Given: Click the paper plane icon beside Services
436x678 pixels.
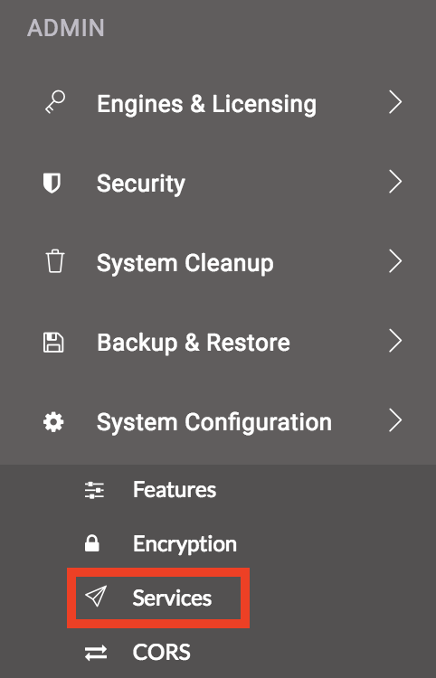Looking at the screenshot, I should (x=95, y=597).
